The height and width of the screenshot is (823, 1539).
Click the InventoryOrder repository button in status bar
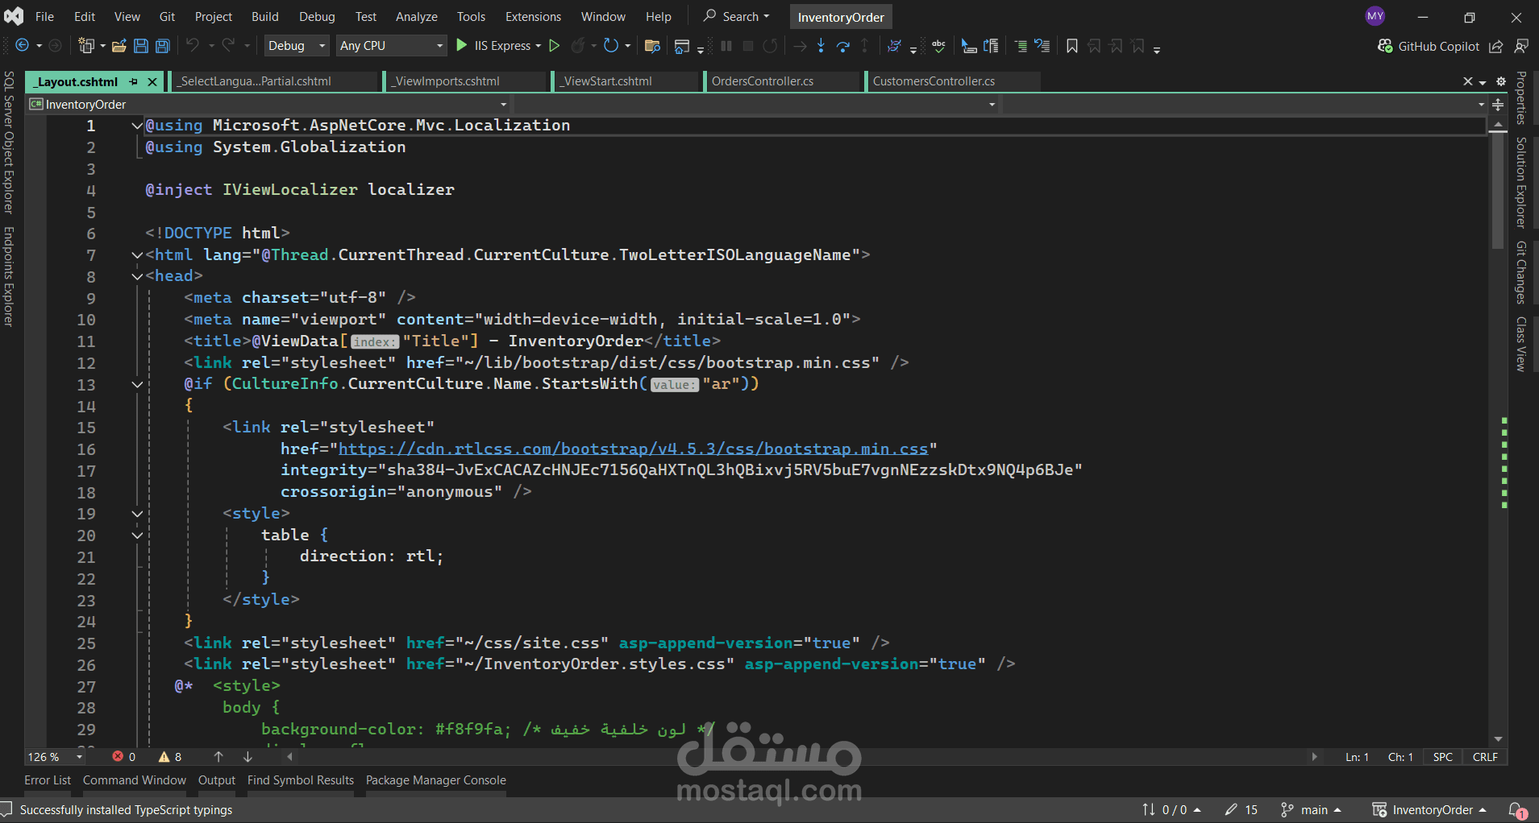tap(1429, 810)
